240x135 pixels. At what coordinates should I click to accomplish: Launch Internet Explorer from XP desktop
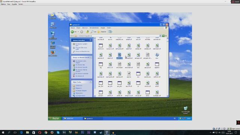[52, 45]
